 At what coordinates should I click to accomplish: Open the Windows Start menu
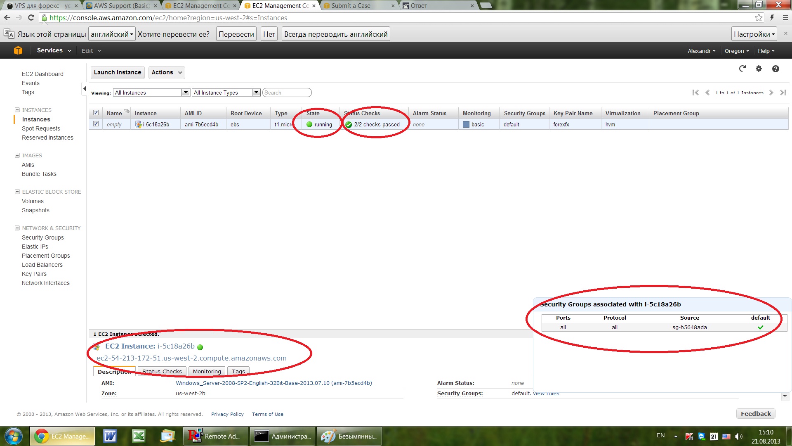point(14,436)
